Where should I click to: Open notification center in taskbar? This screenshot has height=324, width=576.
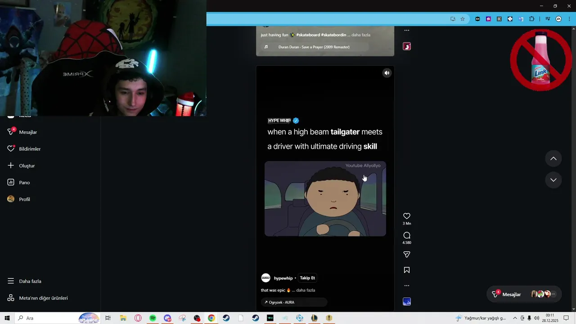click(566, 318)
